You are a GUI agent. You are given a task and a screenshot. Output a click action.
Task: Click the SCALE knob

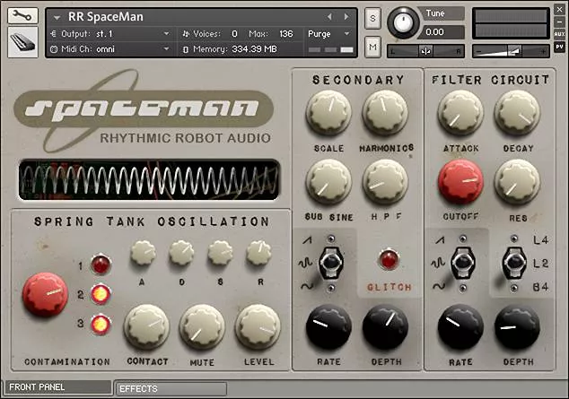pyautogui.click(x=328, y=113)
